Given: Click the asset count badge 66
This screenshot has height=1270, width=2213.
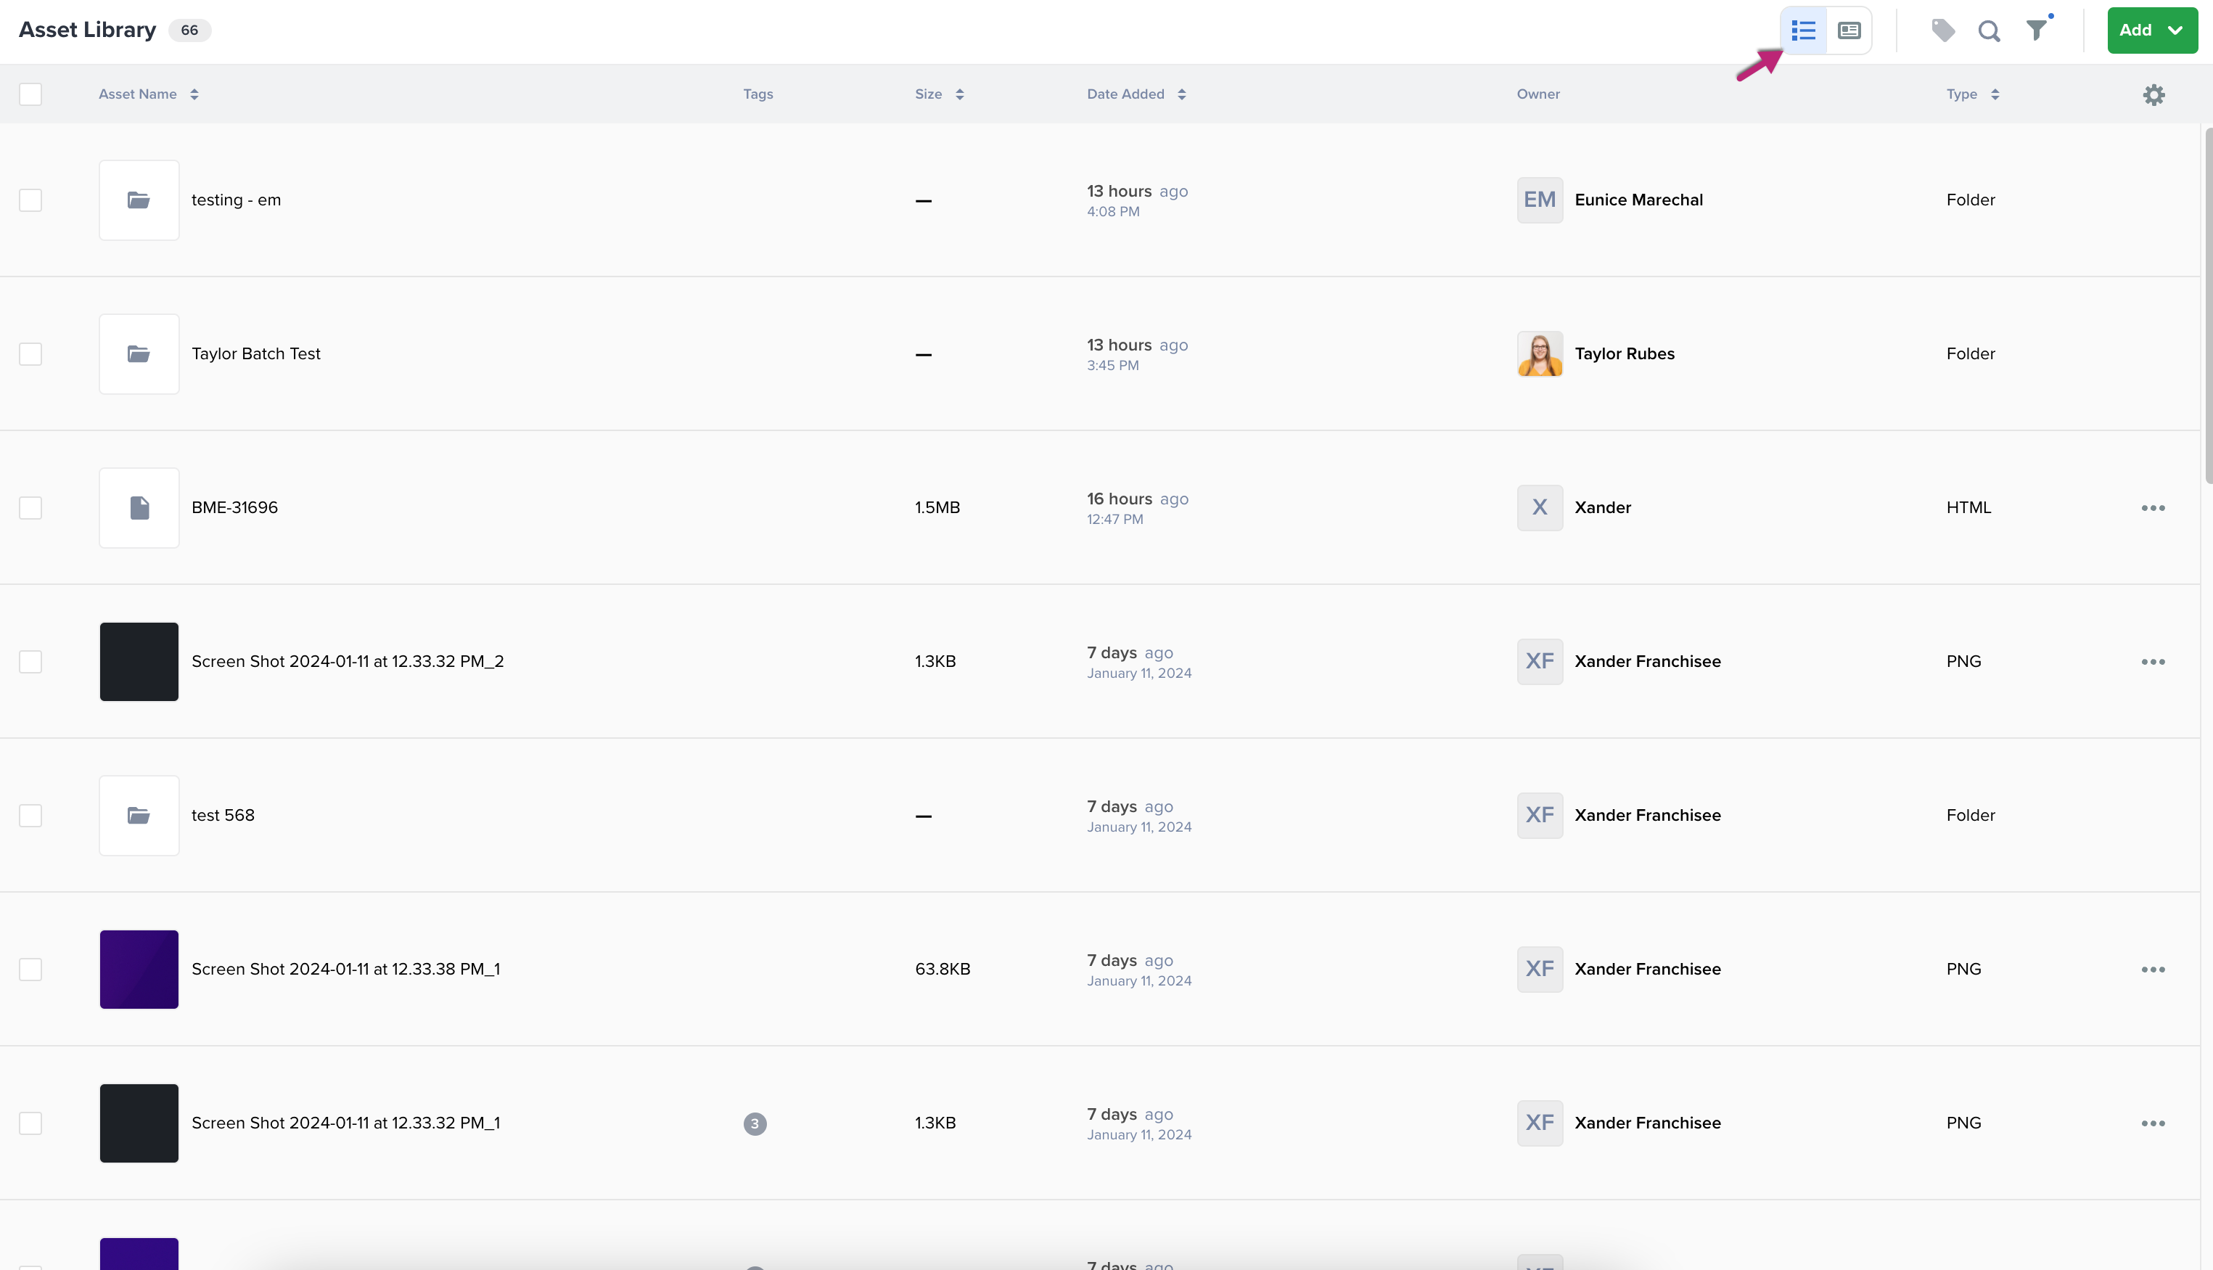Looking at the screenshot, I should tap(189, 30).
